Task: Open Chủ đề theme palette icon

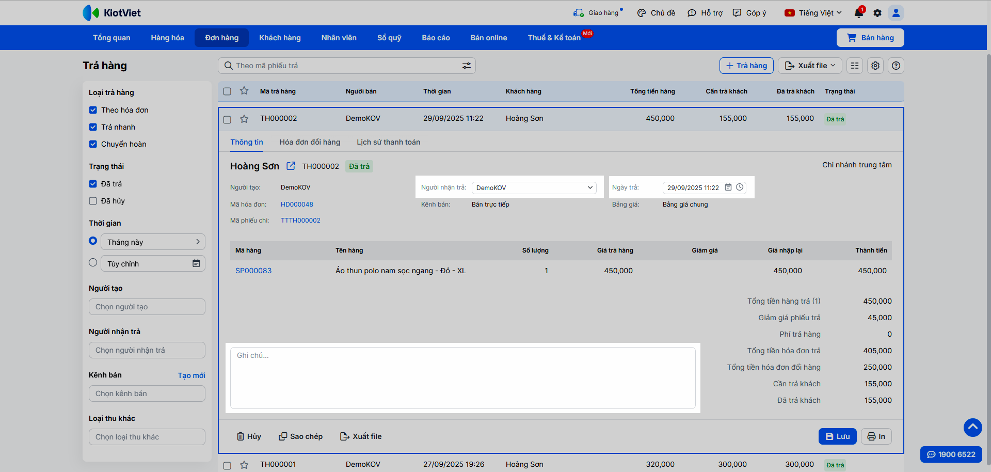Action: pos(642,13)
